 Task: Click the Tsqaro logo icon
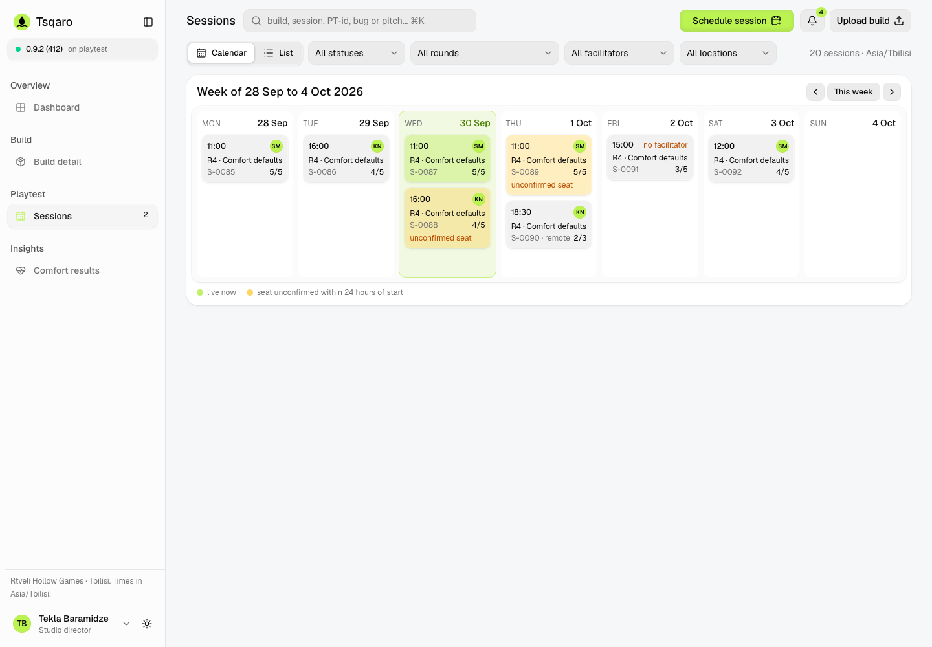tap(22, 22)
